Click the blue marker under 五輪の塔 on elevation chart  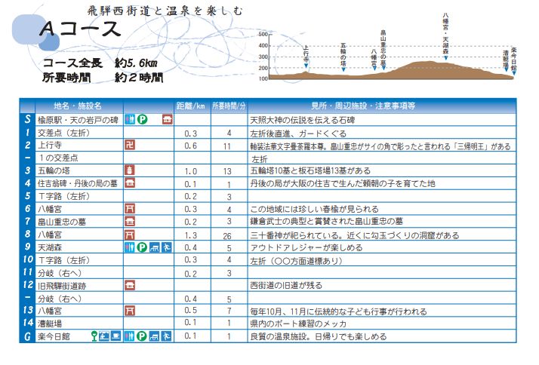(x=343, y=69)
